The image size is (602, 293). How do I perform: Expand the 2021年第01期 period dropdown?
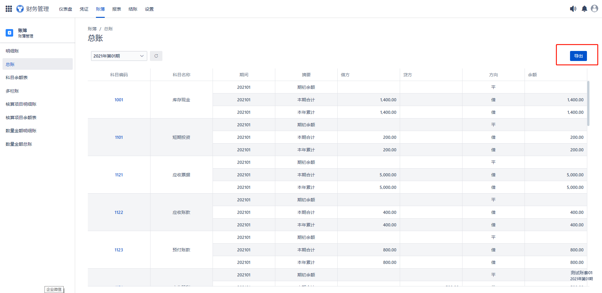119,56
